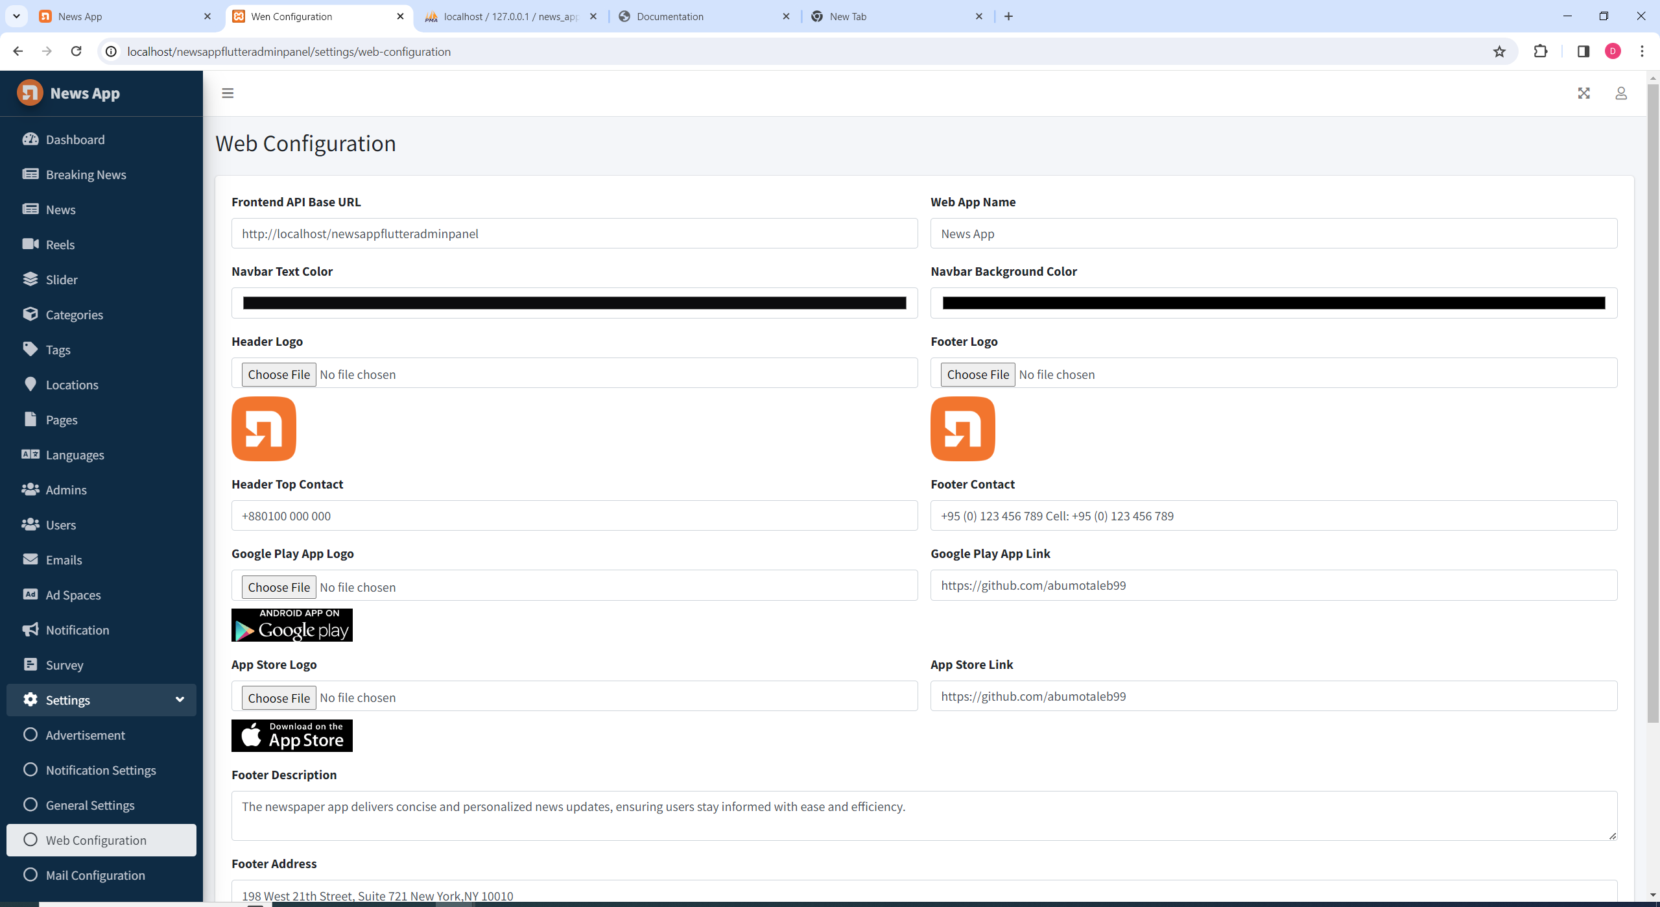This screenshot has width=1660, height=907.
Task: Switch to the Documentation browser tab
Action: coord(704,16)
